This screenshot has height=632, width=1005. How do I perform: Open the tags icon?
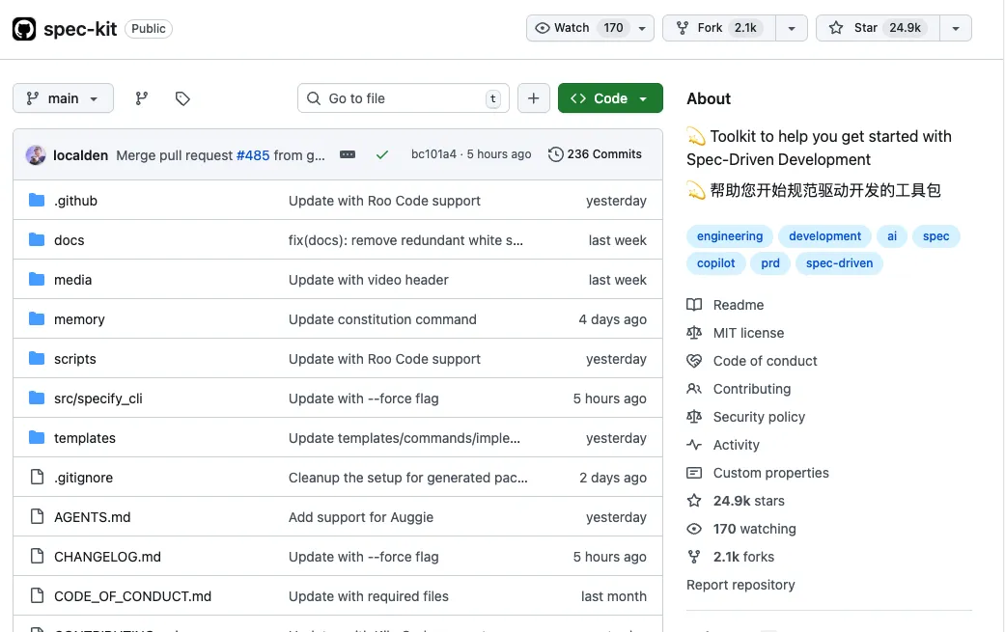[182, 98]
